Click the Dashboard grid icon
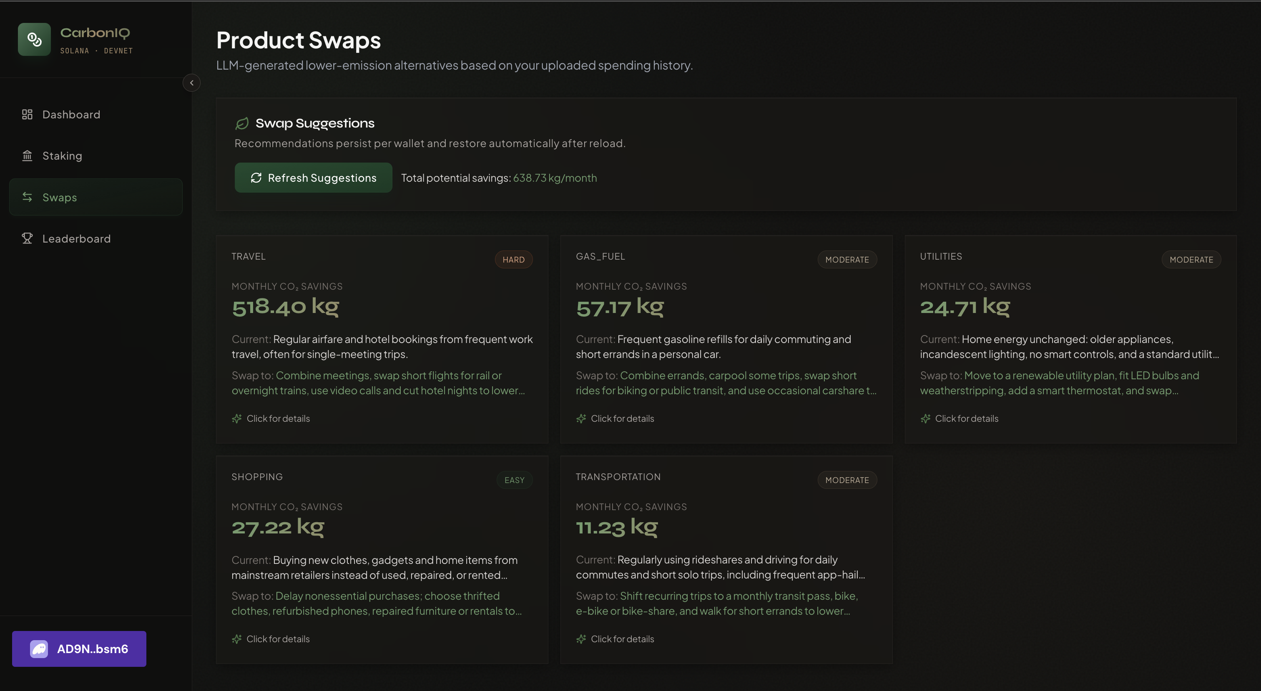The image size is (1261, 691). click(28, 115)
